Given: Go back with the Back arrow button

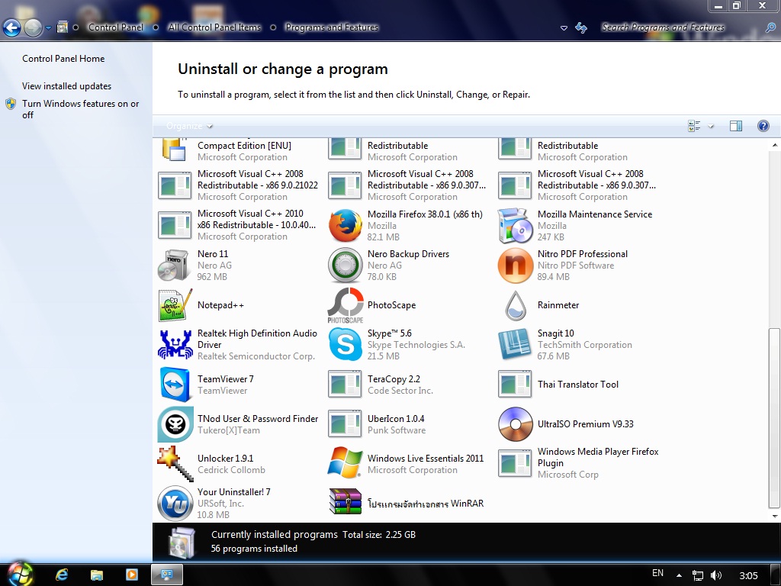Looking at the screenshot, I should point(12,28).
